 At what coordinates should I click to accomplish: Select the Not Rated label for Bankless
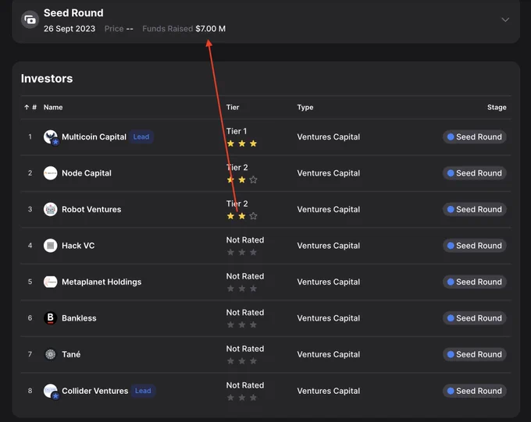tap(245, 312)
